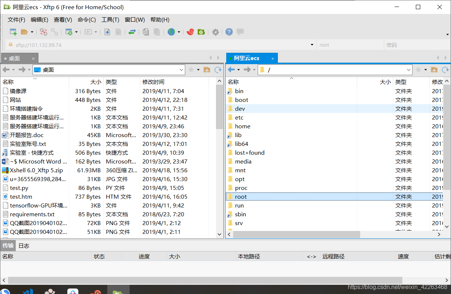This screenshot has height=294, width=451.
Task: Switch to the 传输 transfer tab
Action: pos(8,246)
